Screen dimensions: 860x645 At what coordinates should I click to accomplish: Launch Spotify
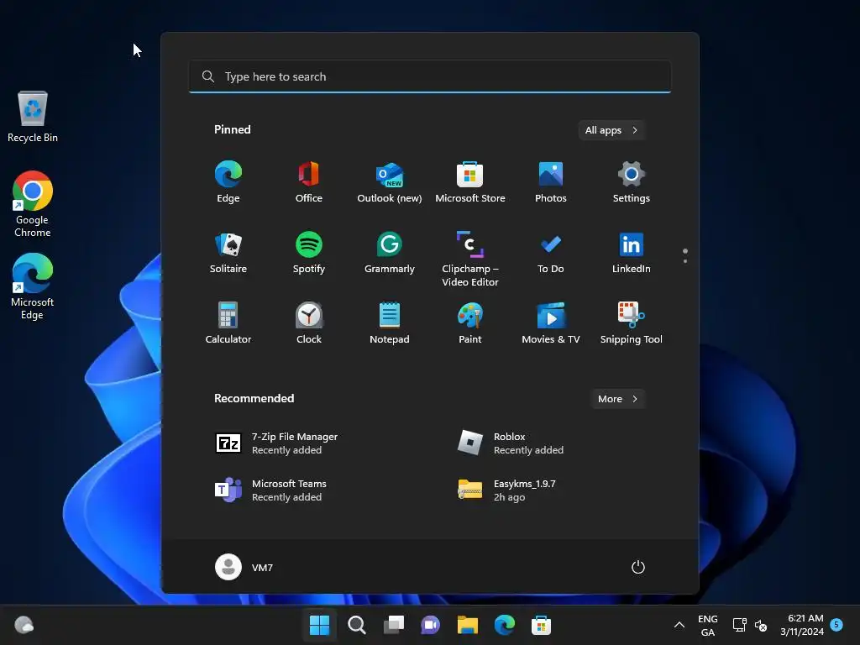tap(309, 252)
